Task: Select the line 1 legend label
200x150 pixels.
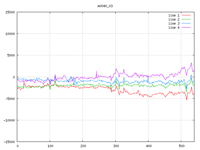Action: coord(174,15)
